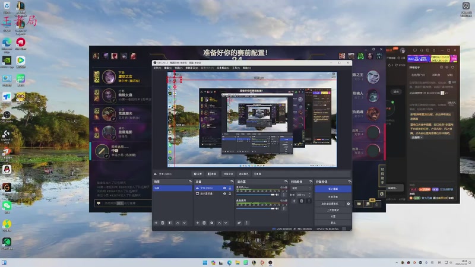Hide the display capture source via eye icon
Image resolution: width=475 pixels, height=267 pixels.
click(x=224, y=194)
